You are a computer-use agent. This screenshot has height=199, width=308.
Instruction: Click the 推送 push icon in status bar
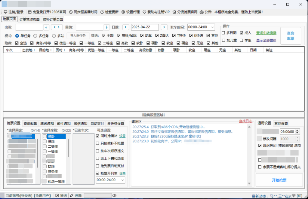point(57,195)
